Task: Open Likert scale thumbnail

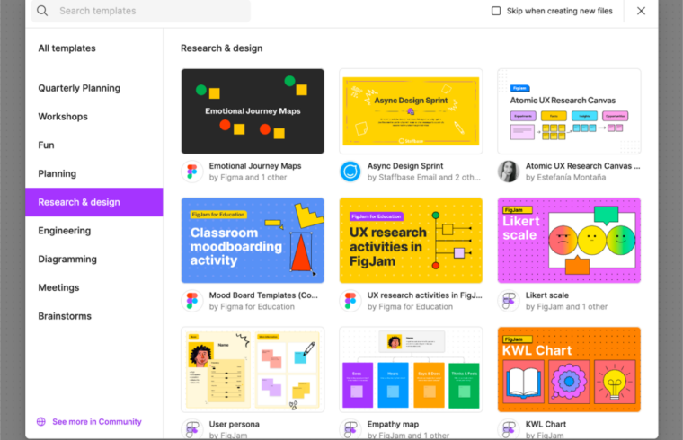Action: pyautogui.click(x=569, y=241)
